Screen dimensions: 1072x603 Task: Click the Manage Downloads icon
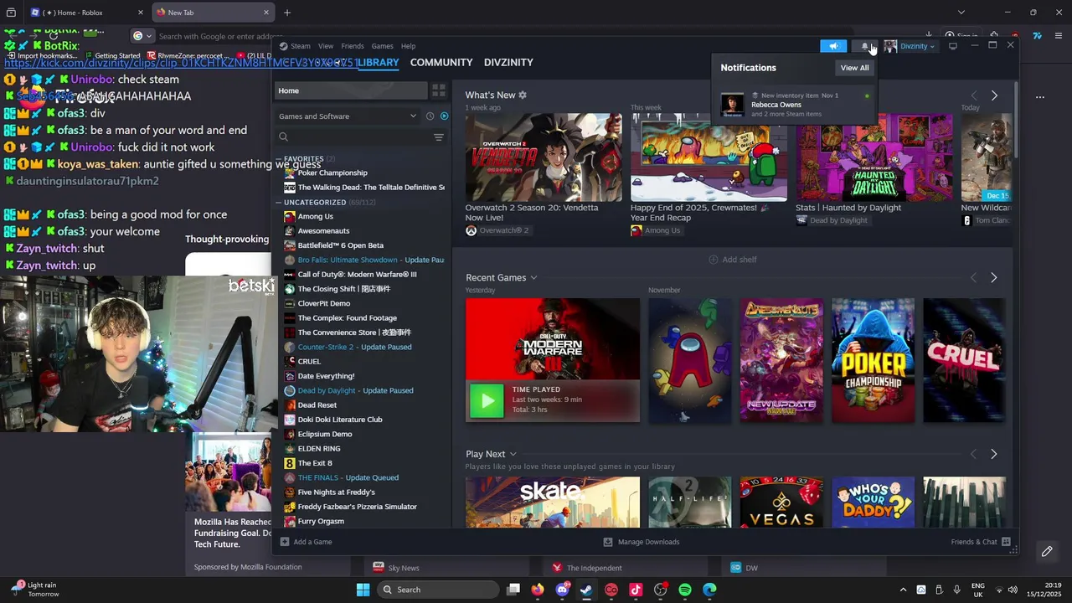(608, 542)
